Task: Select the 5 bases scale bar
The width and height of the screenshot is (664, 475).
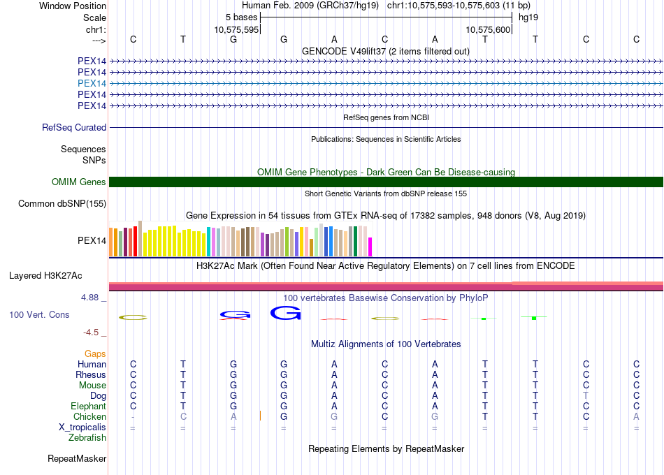Action: click(x=386, y=17)
